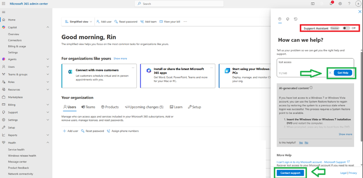Screen dimensions: 363x178
Task: Open more toolbar actions ellipsis
Action: [x=185, y=21]
